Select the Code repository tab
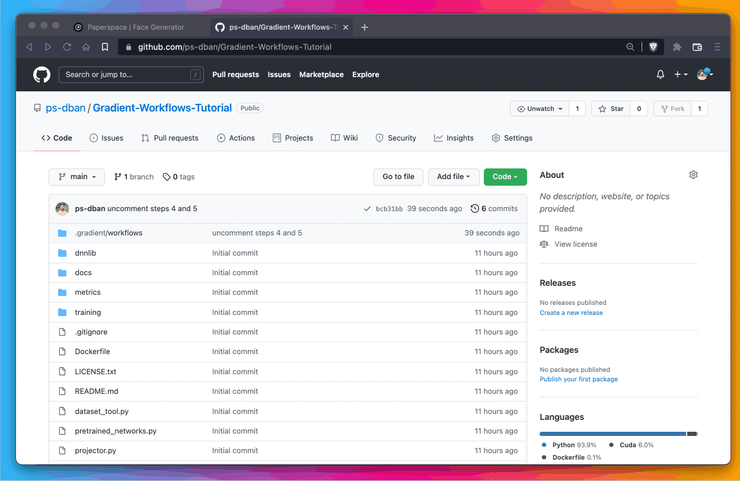Image resolution: width=740 pixels, height=481 pixels. point(56,138)
